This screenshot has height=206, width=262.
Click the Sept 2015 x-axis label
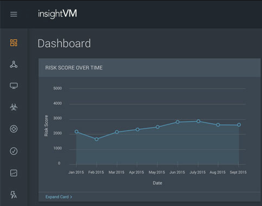click(x=238, y=172)
